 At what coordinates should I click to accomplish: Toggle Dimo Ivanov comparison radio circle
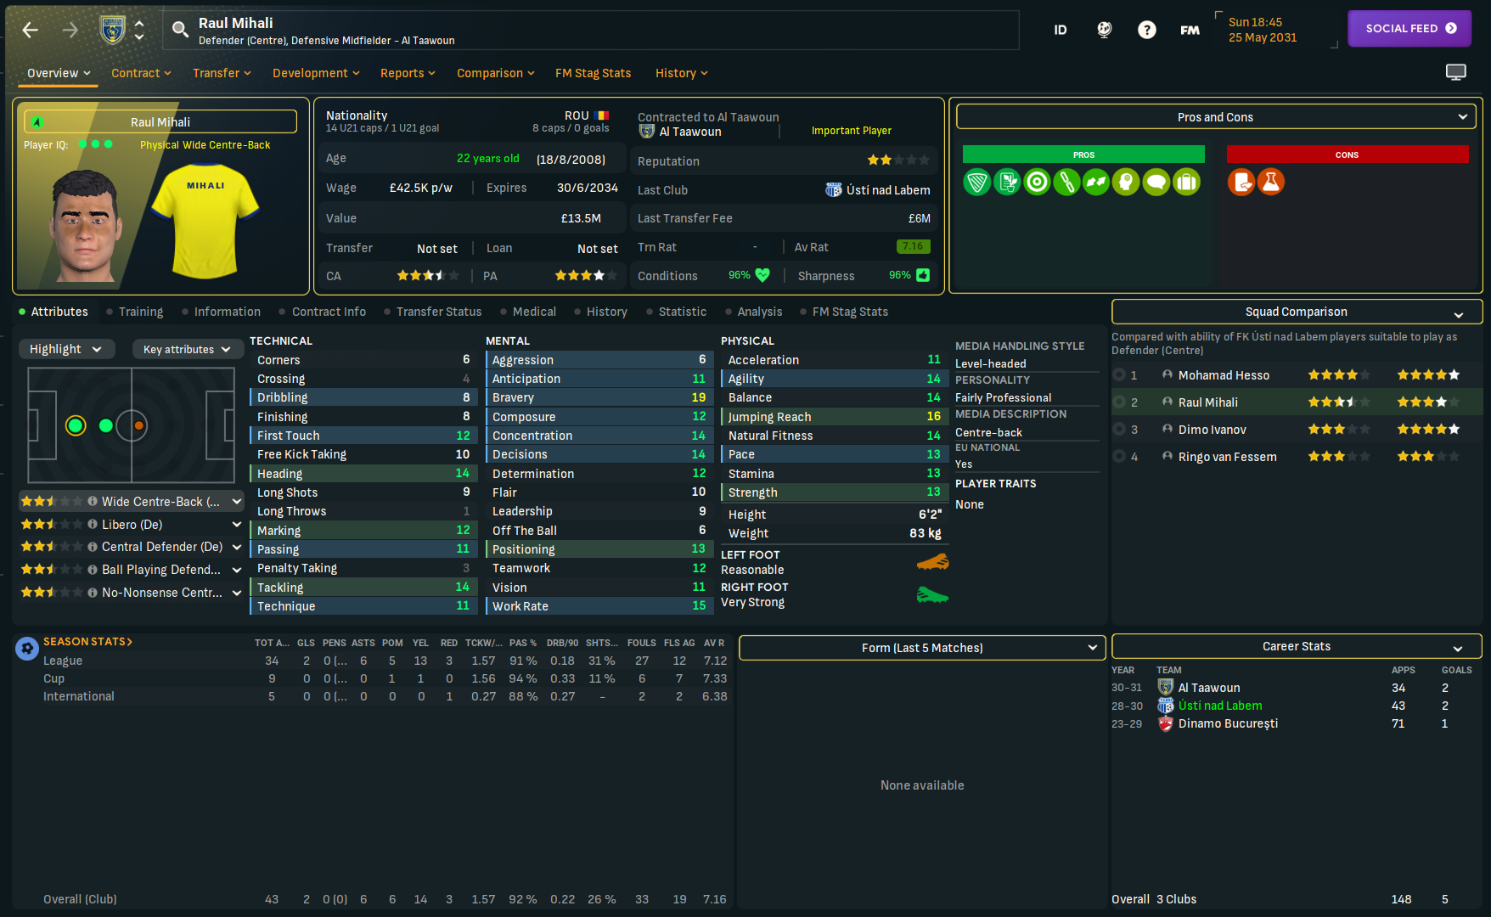tap(1119, 430)
